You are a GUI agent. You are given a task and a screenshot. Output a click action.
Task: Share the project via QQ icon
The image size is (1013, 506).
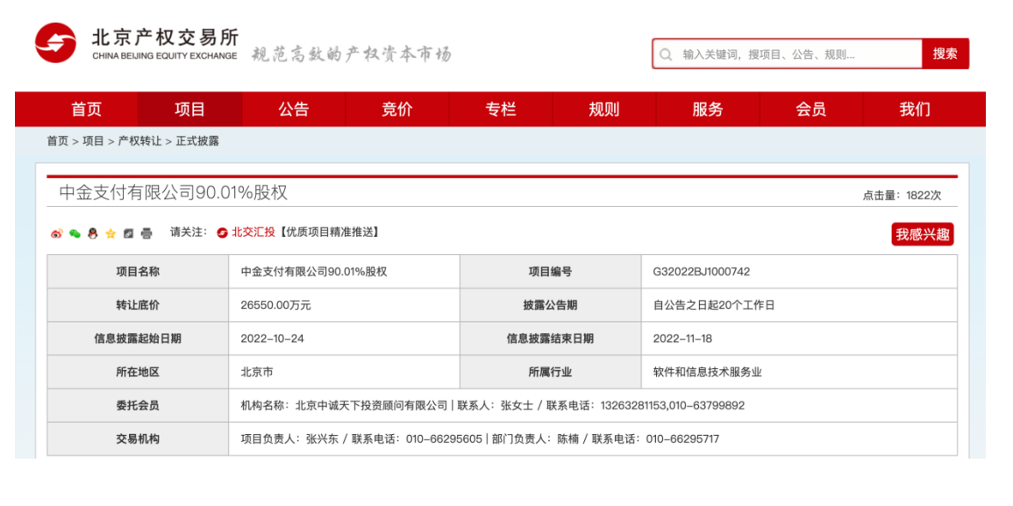pos(91,234)
